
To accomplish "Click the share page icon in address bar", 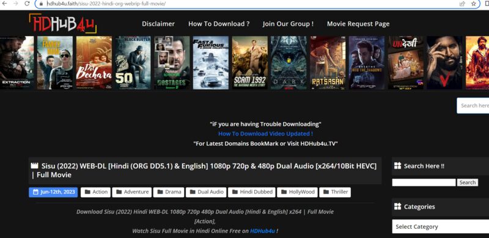I will click(x=463, y=4).
